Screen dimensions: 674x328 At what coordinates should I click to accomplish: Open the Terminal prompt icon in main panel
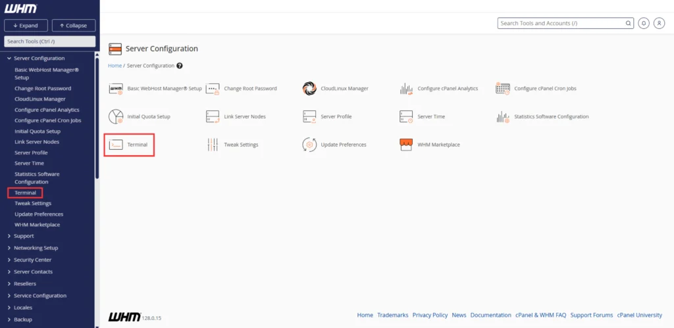[x=116, y=145]
